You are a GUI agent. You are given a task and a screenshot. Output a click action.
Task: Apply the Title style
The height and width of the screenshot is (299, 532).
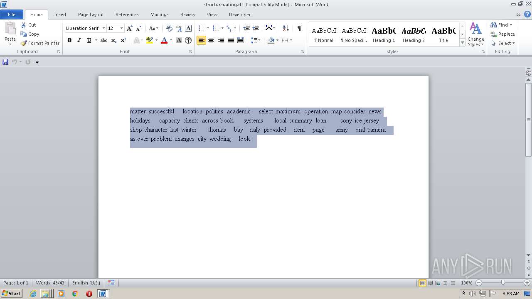443,34
